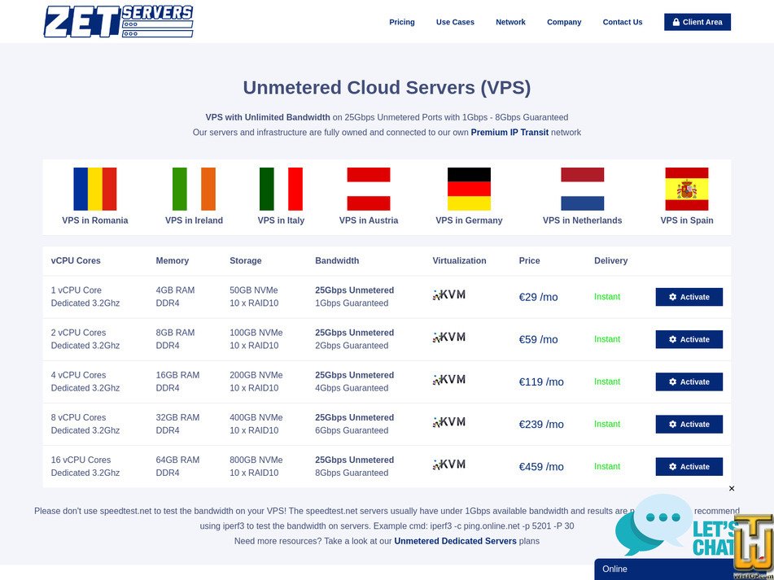Select VPS in Germany label
The image size is (774, 580).
coord(469,220)
